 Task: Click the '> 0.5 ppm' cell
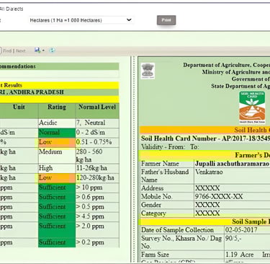(x=97, y=207)
